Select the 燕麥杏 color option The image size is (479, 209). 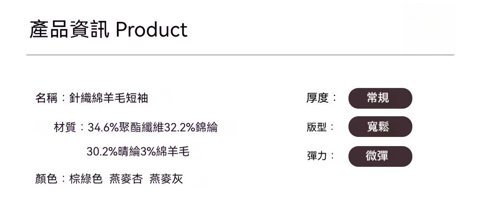[126, 179]
